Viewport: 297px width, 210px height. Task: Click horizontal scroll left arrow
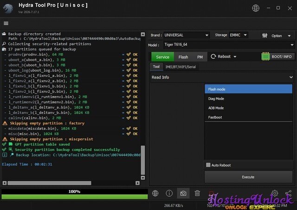5,183
